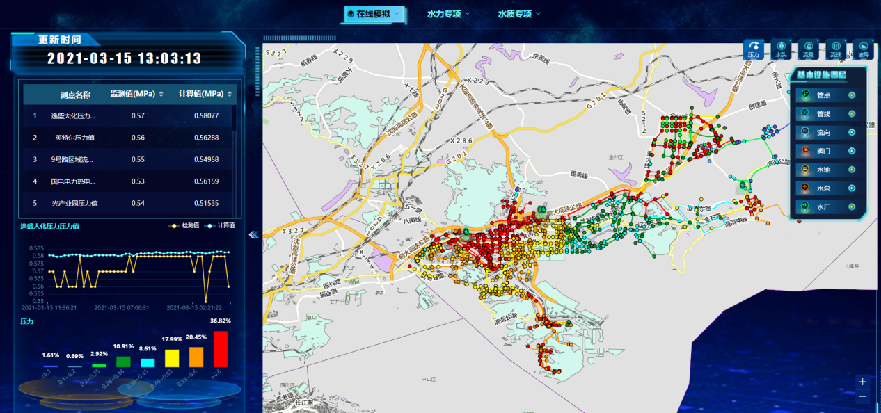The width and height of the screenshot is (881, 413).
Task: Collapse left panel with double-arrow button
Action: (253, 235)
